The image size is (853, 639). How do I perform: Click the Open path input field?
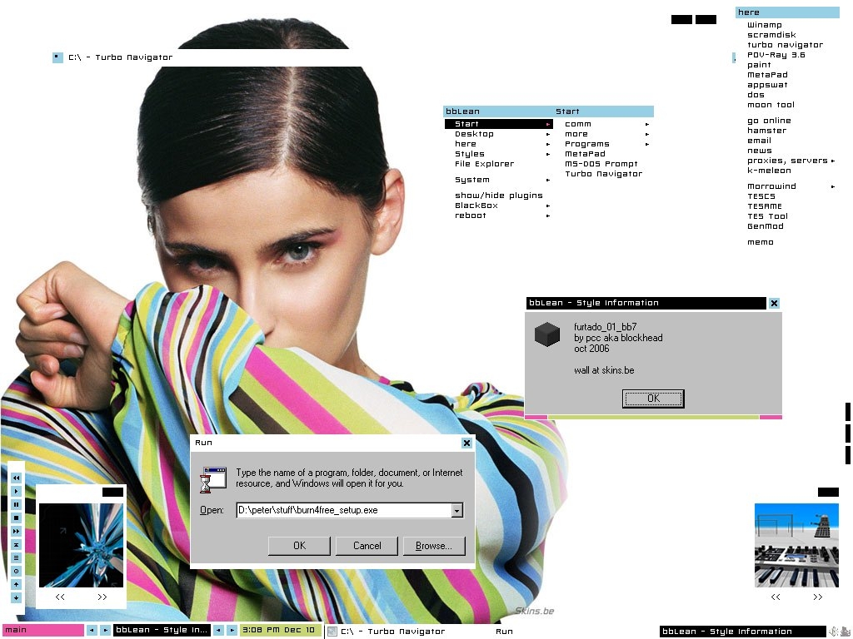coord(344,510)
